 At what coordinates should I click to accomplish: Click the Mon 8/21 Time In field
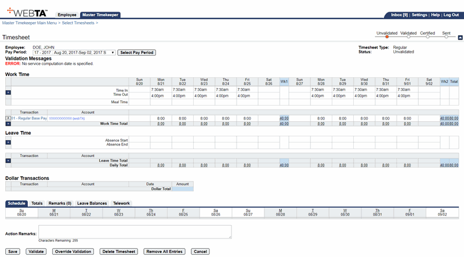point(161,89)
